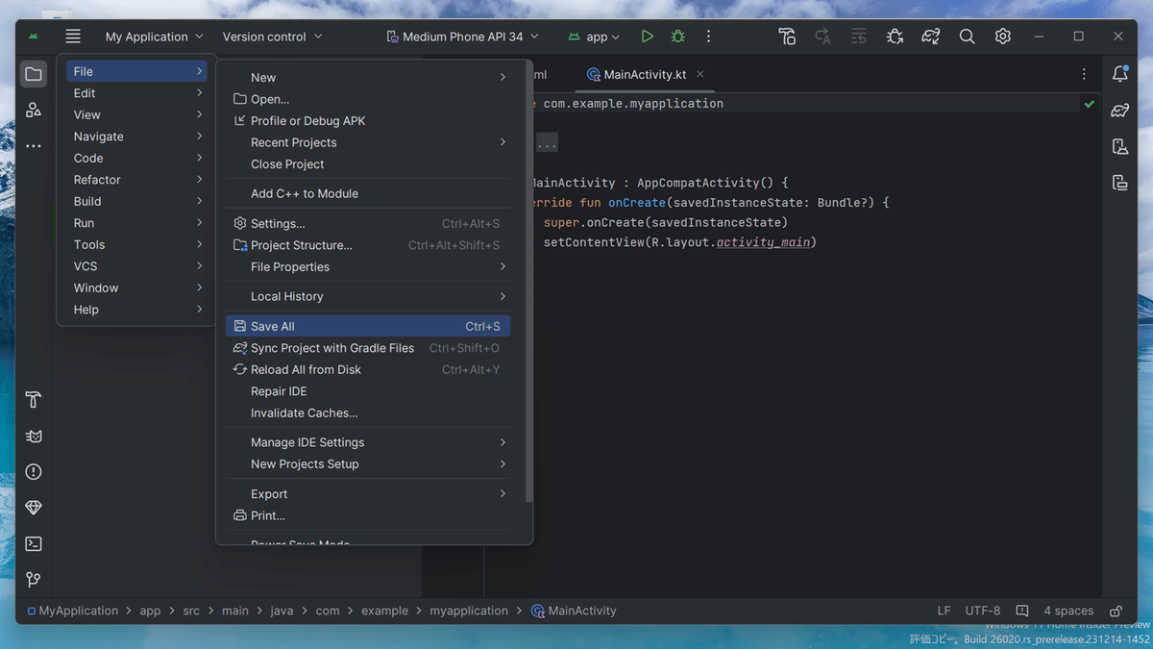1153x649 pixels.
Task: Open the app run configuration dropdown
Action: click(594, 37)
